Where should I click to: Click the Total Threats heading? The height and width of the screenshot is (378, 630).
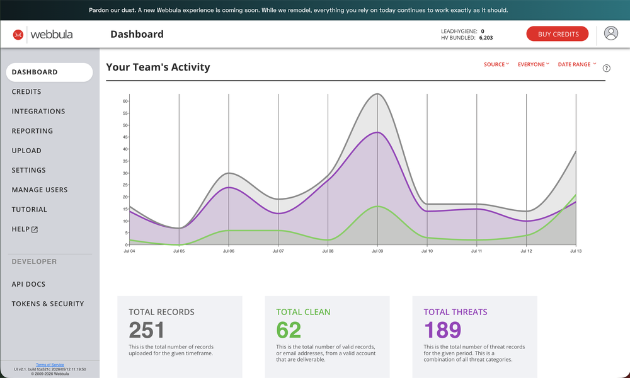click(455, 312)
